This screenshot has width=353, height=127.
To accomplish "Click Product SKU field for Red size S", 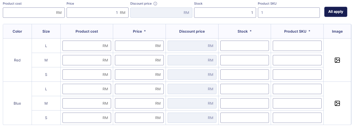I will point(297,75).
